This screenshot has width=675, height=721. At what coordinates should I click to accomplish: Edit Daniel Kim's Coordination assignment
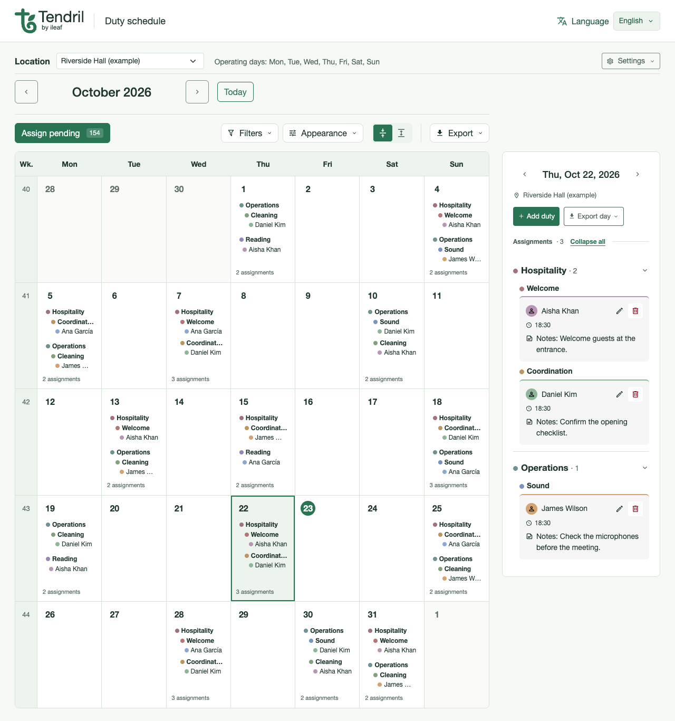click(620, 394)
